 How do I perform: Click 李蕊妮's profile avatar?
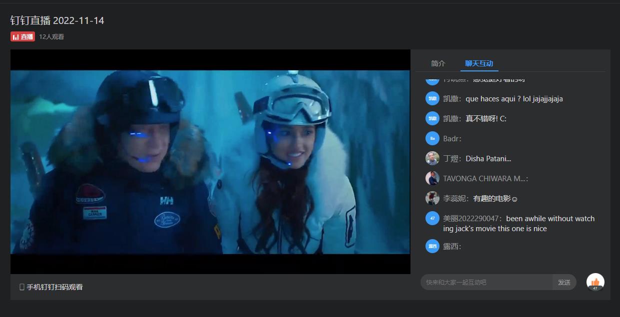[432, 198]
